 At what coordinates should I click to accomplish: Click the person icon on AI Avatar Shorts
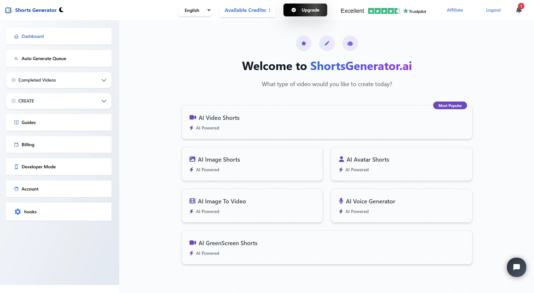[x=341, y=159]
